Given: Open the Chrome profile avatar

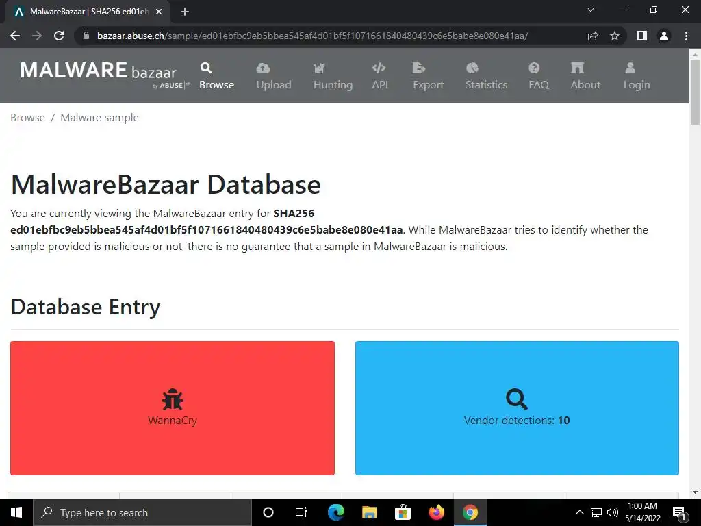Looking at the screenshot, I should (x=664, y=36).
